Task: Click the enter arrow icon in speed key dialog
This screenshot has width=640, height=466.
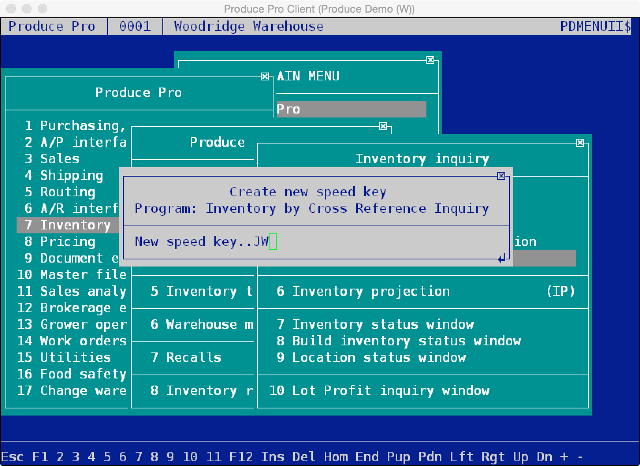Action: 502,259
